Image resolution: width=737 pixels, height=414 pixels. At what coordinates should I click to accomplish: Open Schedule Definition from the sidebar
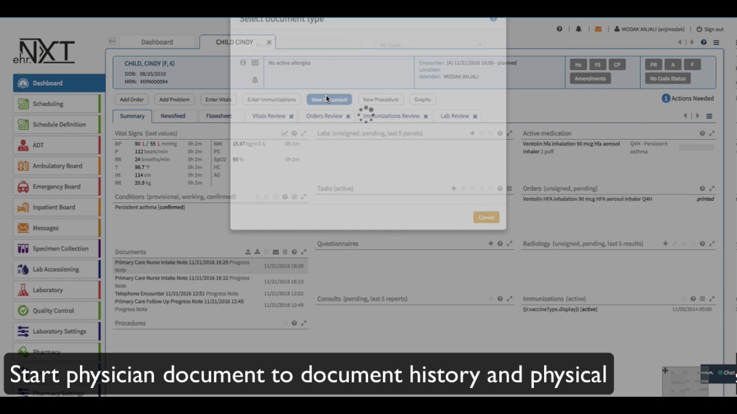pos(56,124)
